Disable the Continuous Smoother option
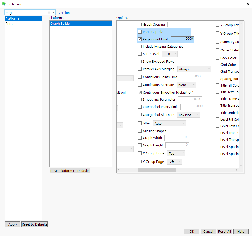 140,92
